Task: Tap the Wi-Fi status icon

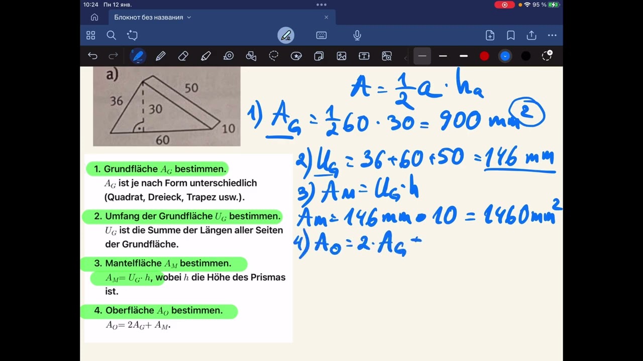Action: pyautogui.click(x=527, y=5)
